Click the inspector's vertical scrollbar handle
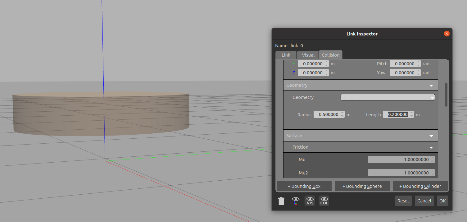 446,95
